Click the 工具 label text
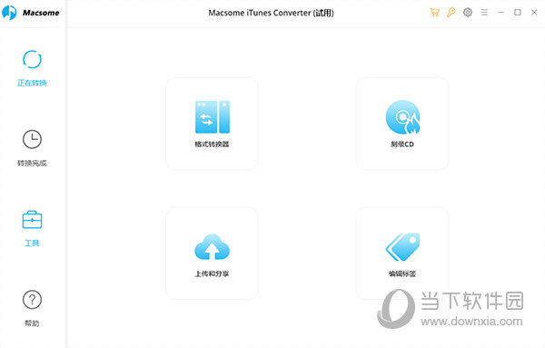Screen dimensions: 545x348 tap(32, 243)
